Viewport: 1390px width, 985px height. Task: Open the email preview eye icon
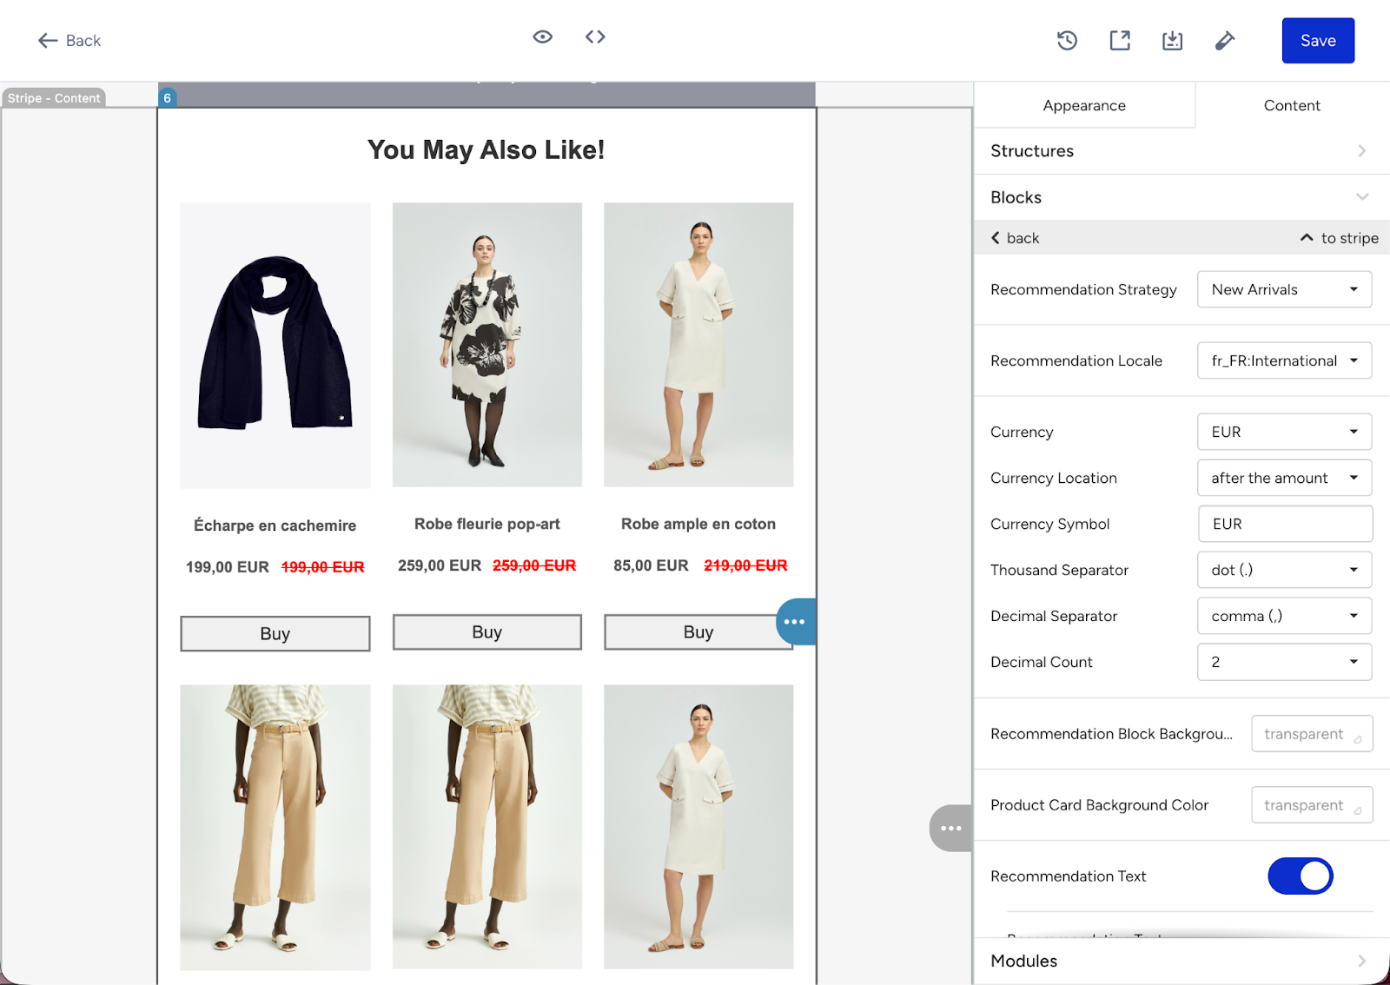(x=542, y=36)
